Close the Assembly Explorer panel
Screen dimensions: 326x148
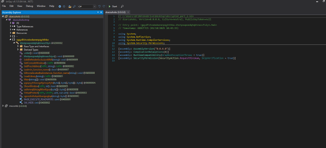click(101, 13)
